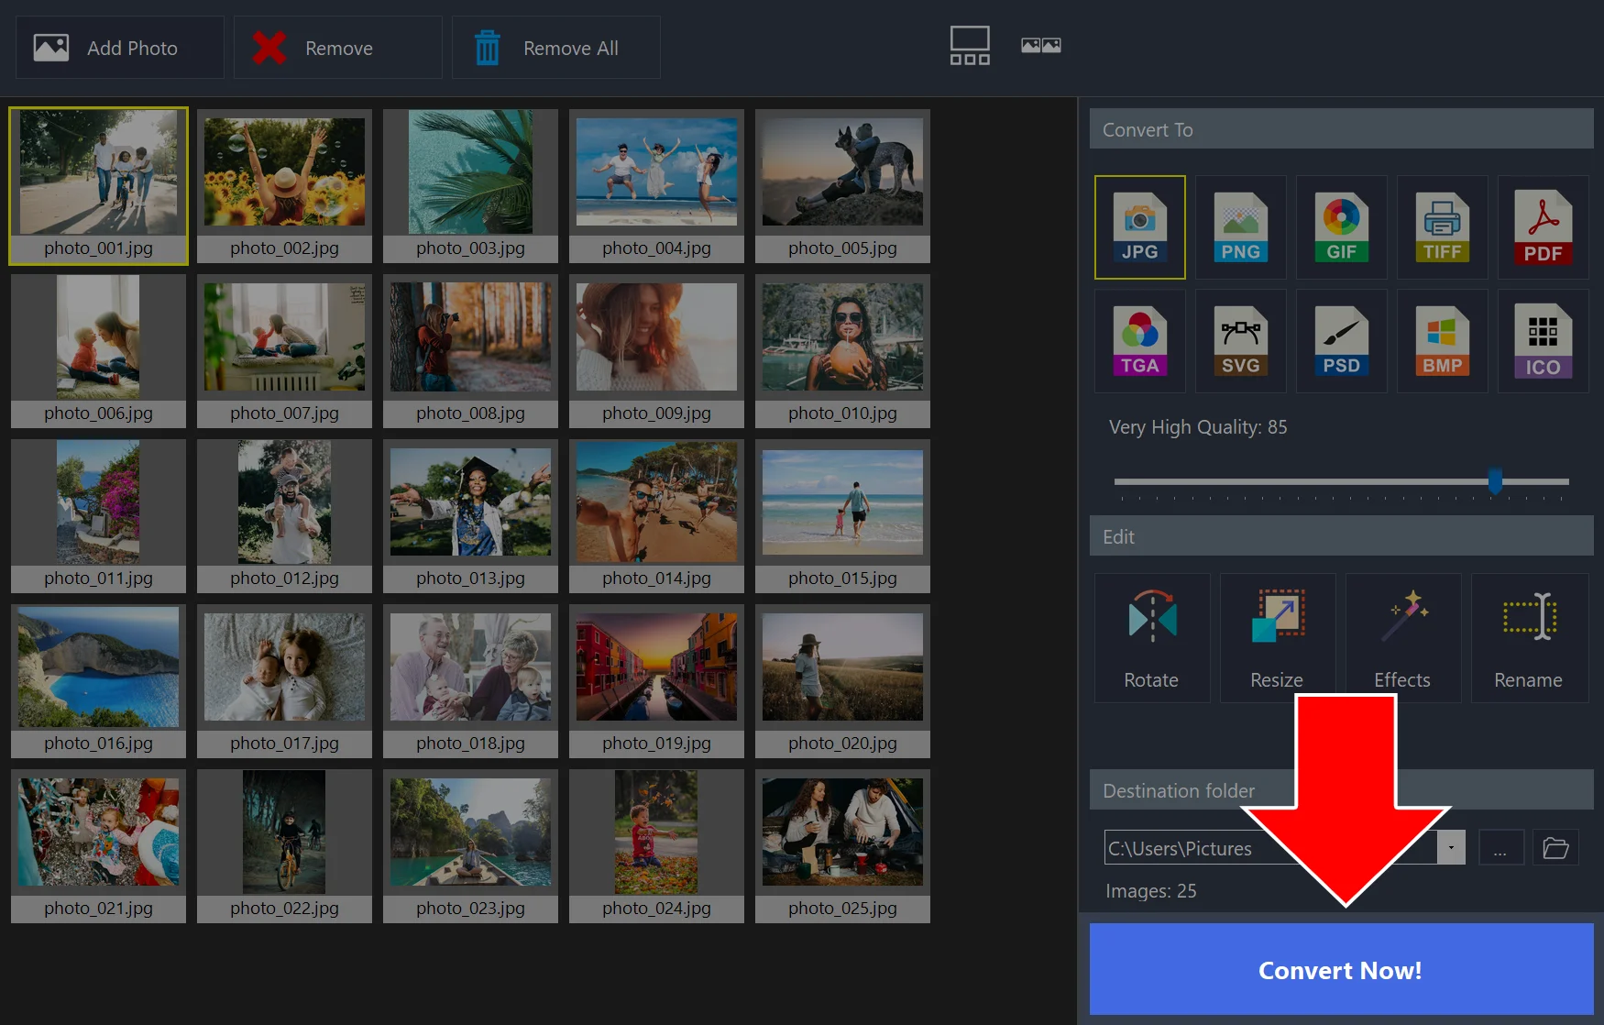Choose TGA output format
Image resolution: width=1604 pixels, height=1025 pixels.
(x=1139, y=341)
